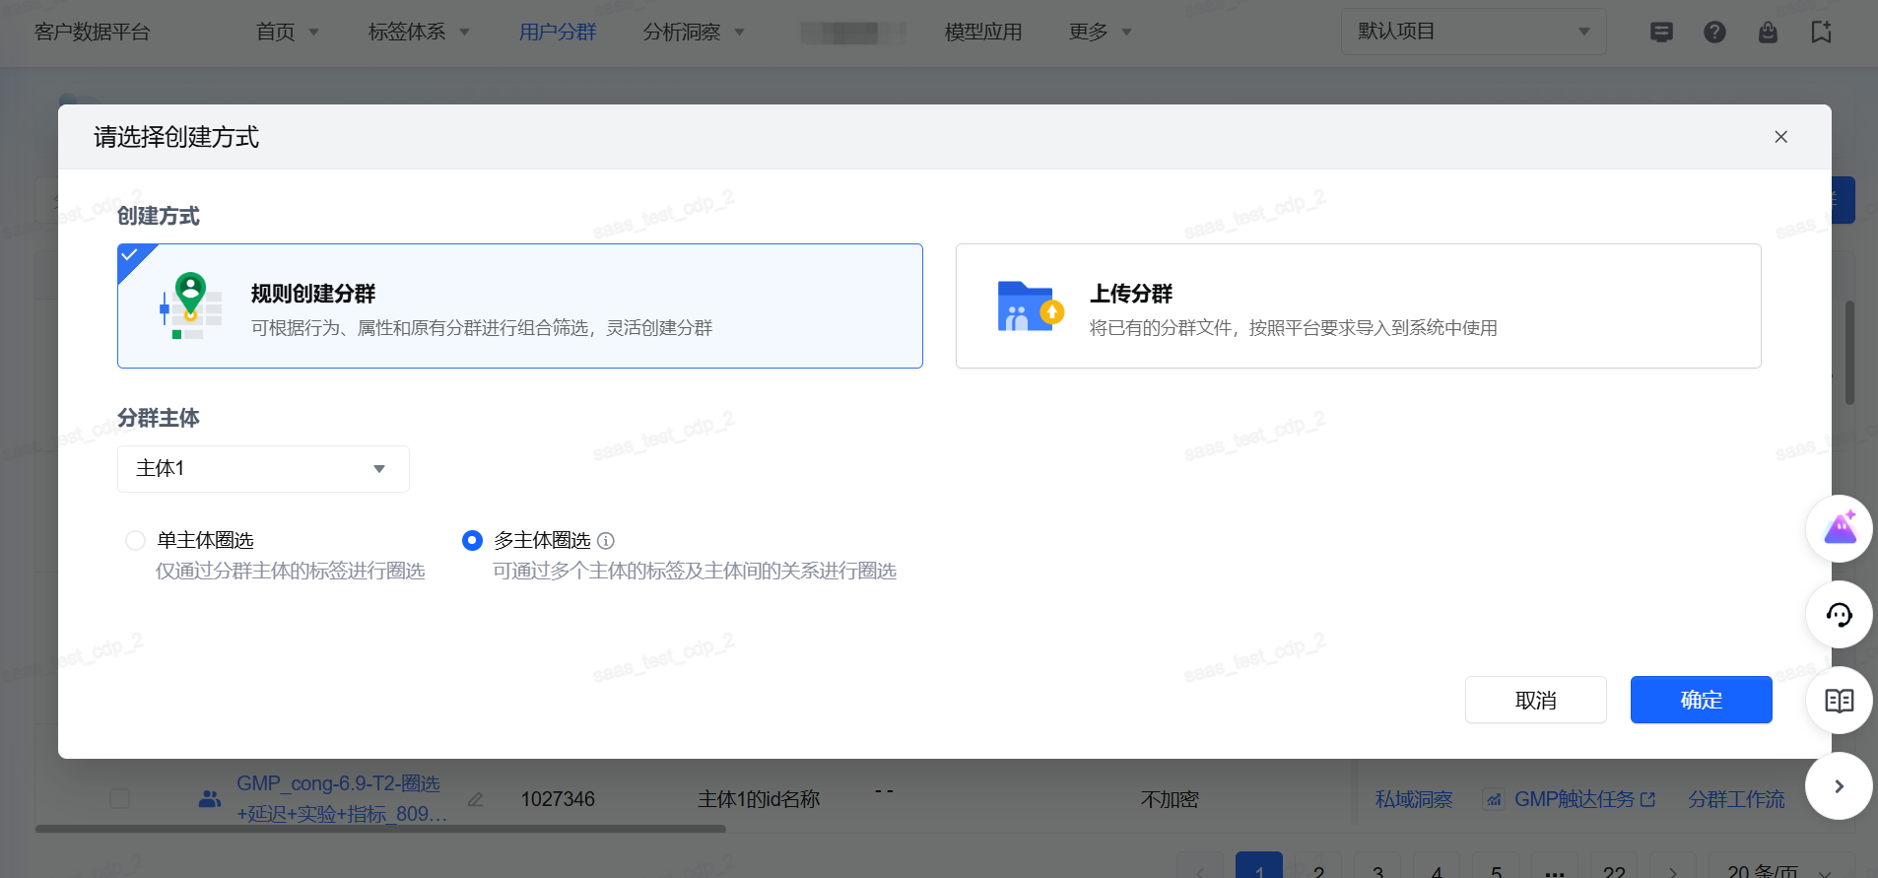Go to pagination page 3
The width and height of the screenshot is (1878, 878).
point(1377,868)
